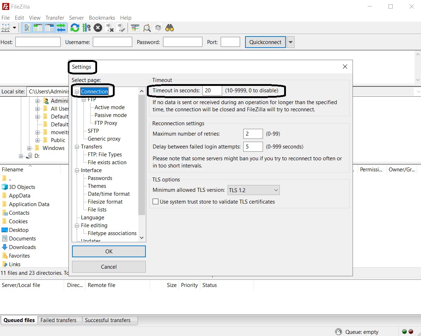Image resolution: width=421 pixels, height=336 pixels.
Task: Collapse the Transfers settings section
Action: click(77, 146)
